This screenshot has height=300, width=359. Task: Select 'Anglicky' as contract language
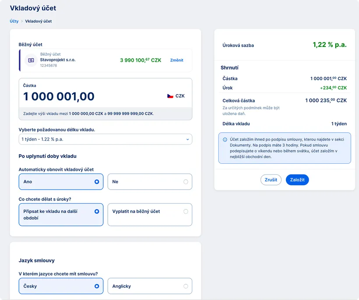click(150, 286)
